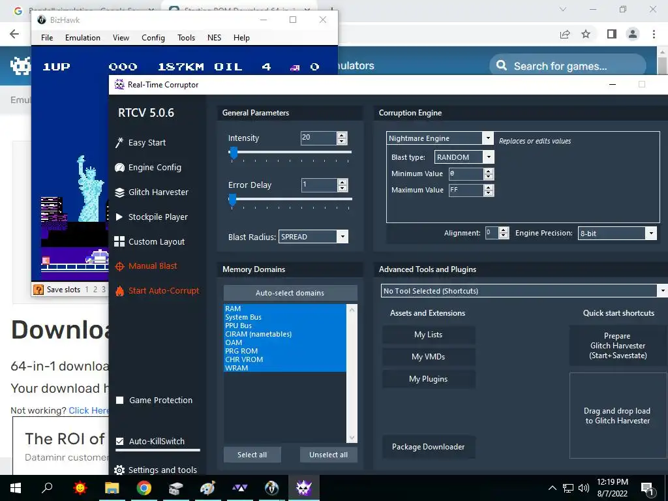Open Blast type RANDOM dropdown
The image size is (668, 501).
coord(489,157)
